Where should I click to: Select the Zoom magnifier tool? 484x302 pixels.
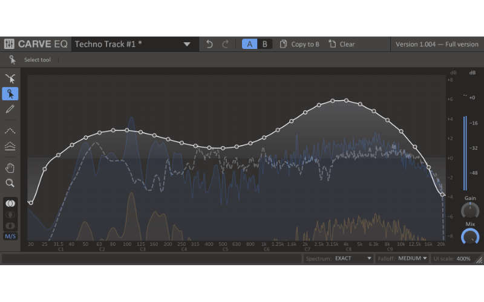pos(10,183)
